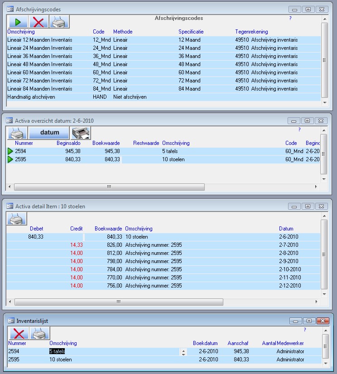
Task: Click date 2-10-2010 in Activa detail
Action: (x=290, y=269)
